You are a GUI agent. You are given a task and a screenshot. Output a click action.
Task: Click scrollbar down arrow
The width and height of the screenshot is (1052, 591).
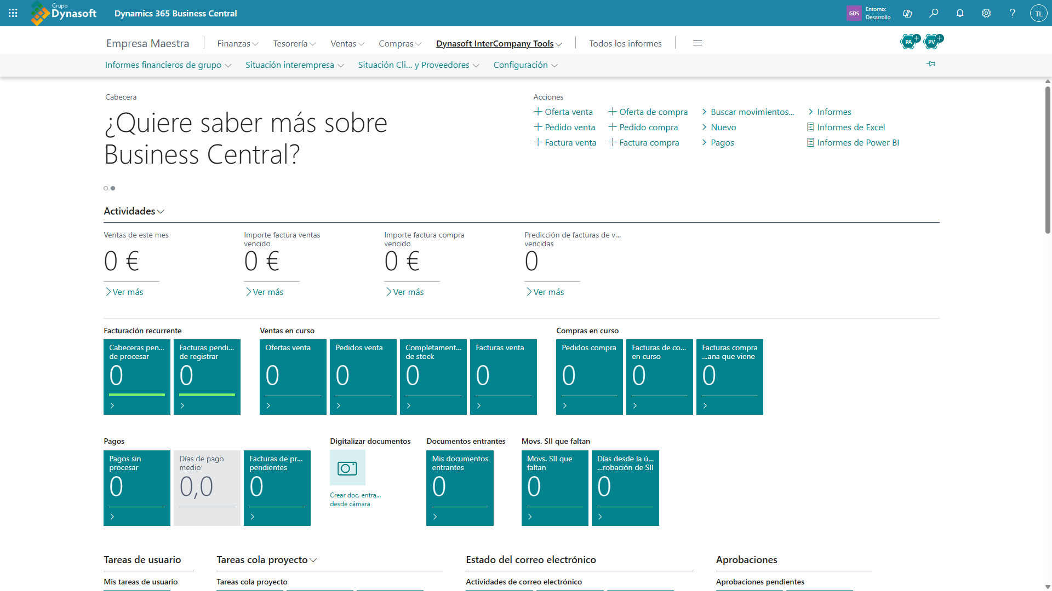tap(1048, 587)
